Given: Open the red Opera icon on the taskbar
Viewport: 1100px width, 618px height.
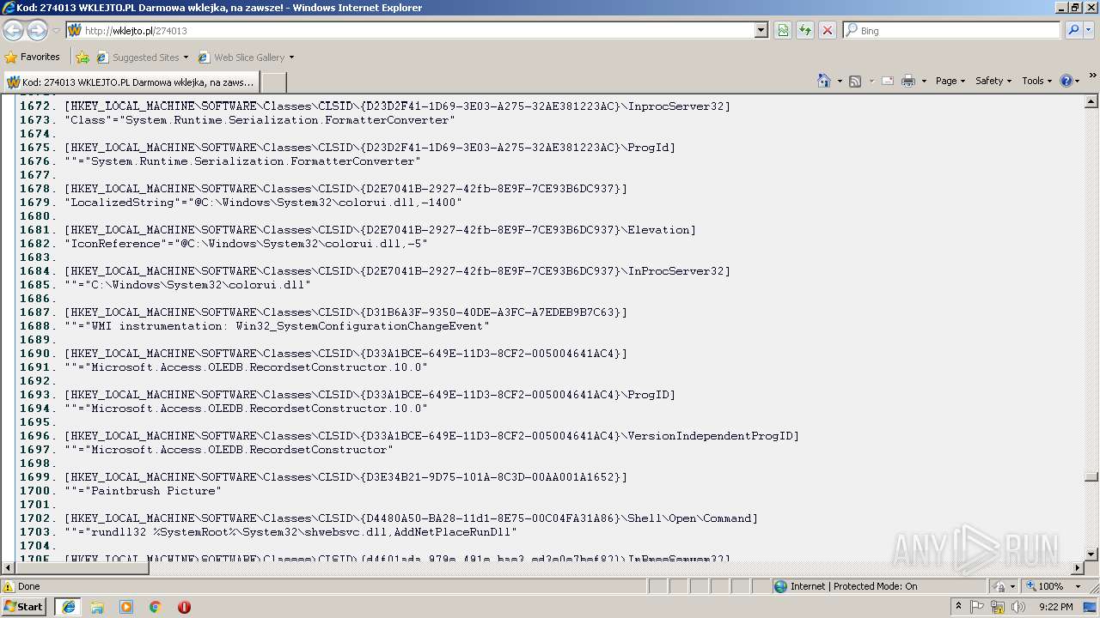Looking at the screenshot, I should pyautogui.click(x=184, y=607).
